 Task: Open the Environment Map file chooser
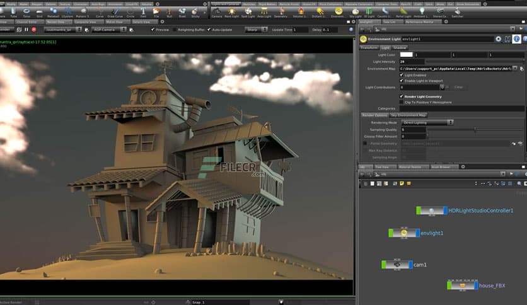point(521,69)
